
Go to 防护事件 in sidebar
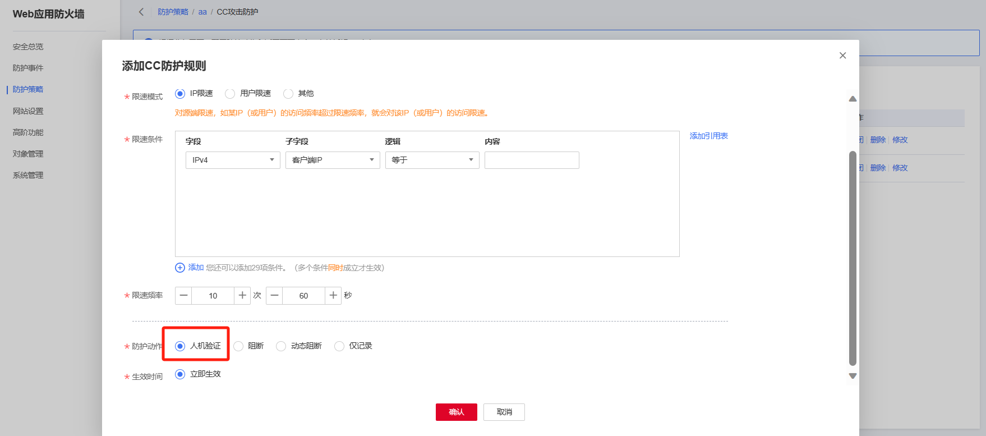28,68
